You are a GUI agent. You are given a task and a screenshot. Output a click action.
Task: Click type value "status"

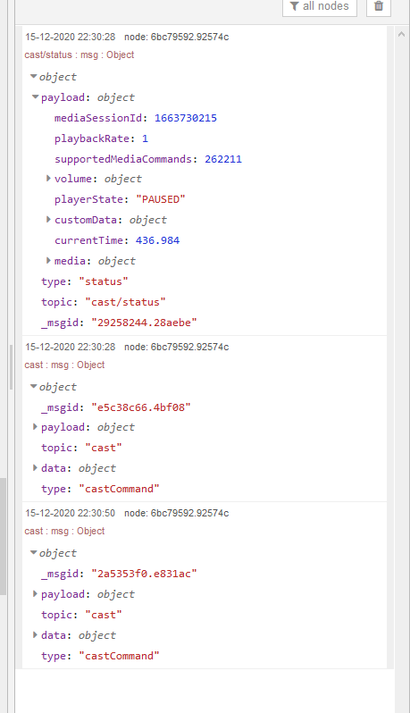click(104, 281)
